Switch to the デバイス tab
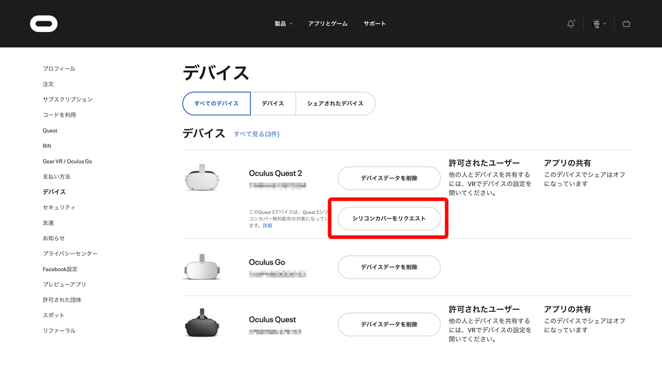This screenshot has height=383, width=662. (273, 104)
